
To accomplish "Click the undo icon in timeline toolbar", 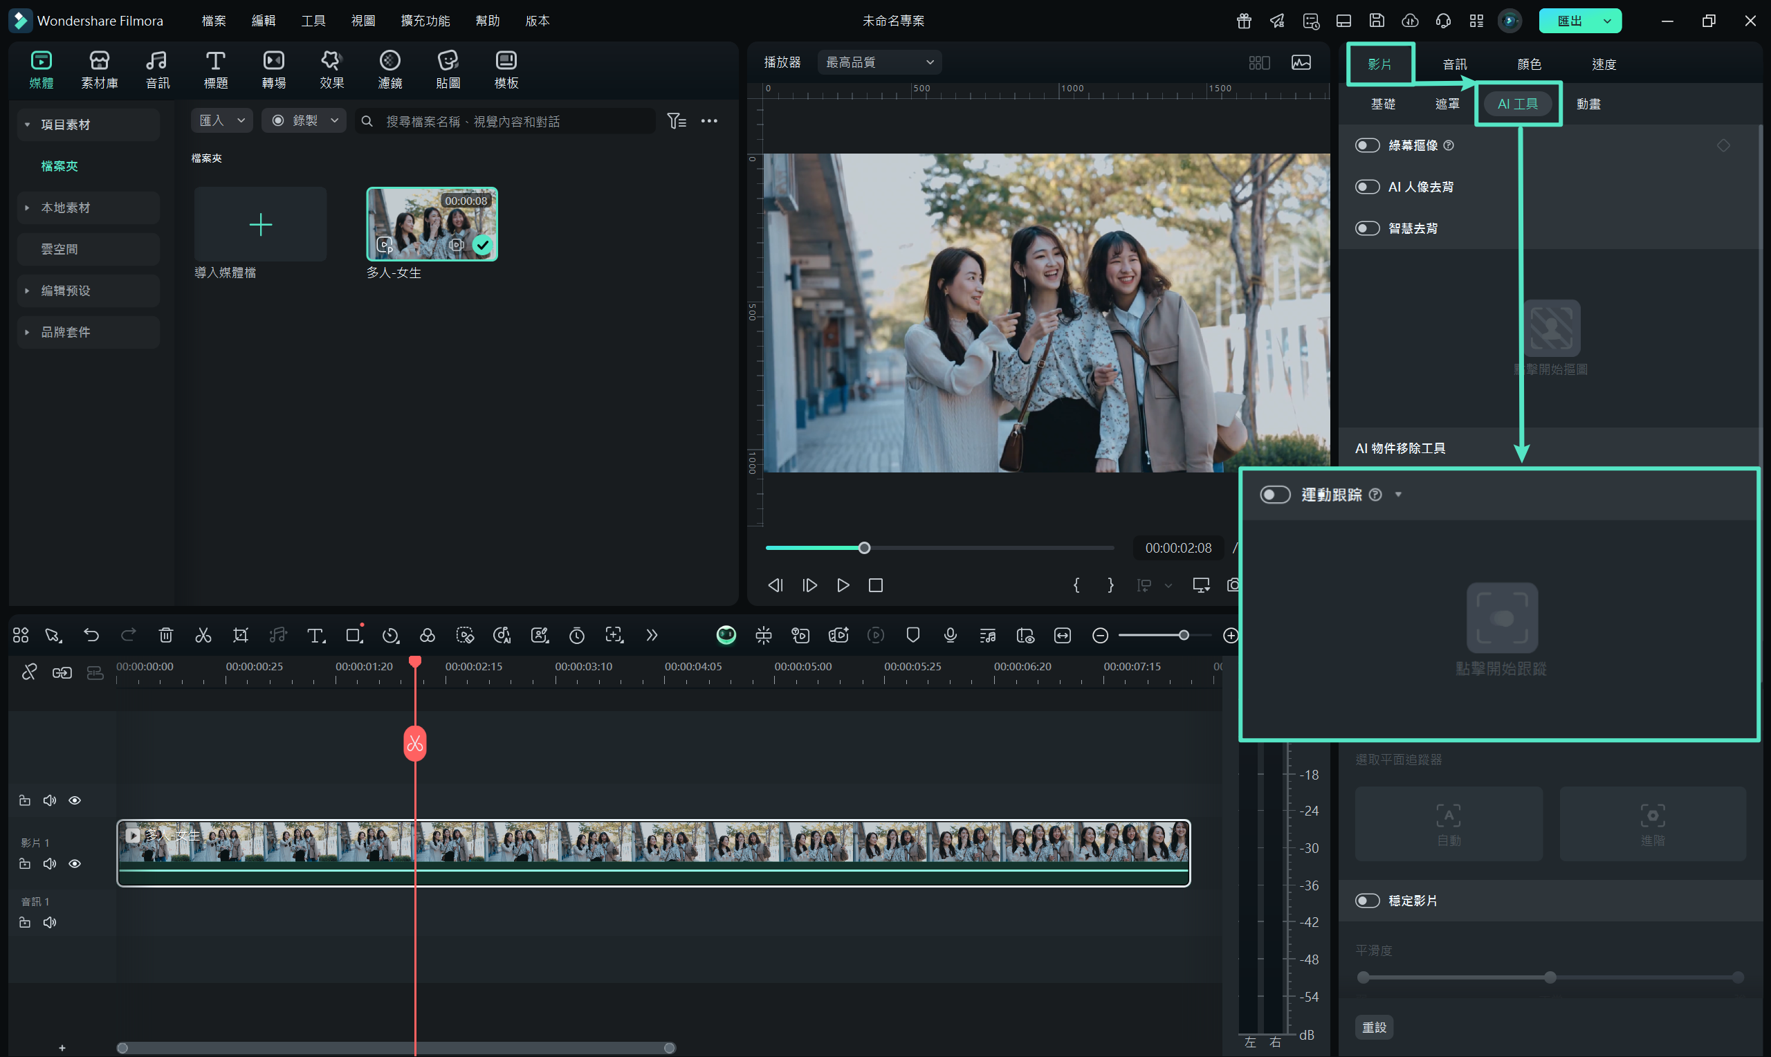I will [91, 634].
